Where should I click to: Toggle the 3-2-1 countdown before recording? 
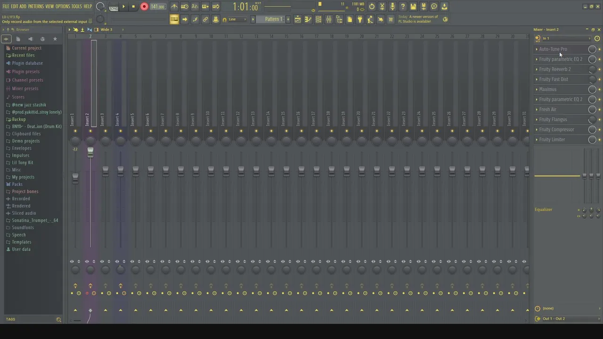coord(195,7)
